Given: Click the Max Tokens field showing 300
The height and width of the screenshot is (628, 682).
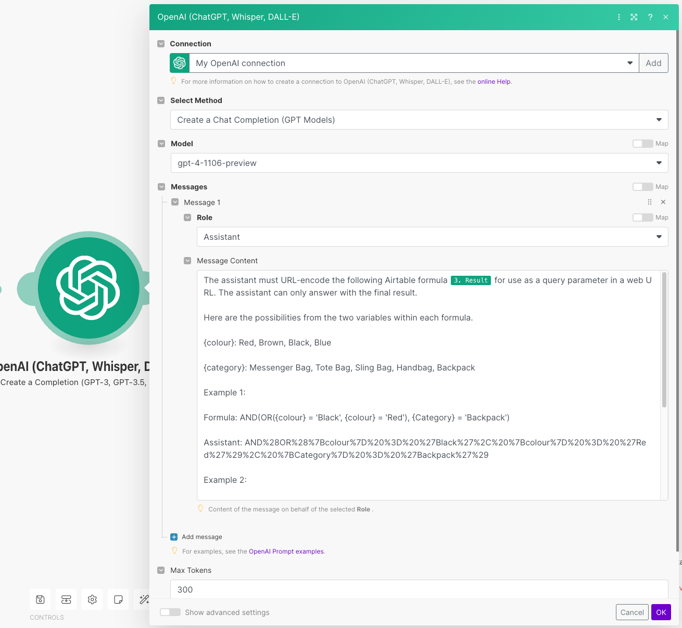Looking at the screenshot, I should coord(419,589).
